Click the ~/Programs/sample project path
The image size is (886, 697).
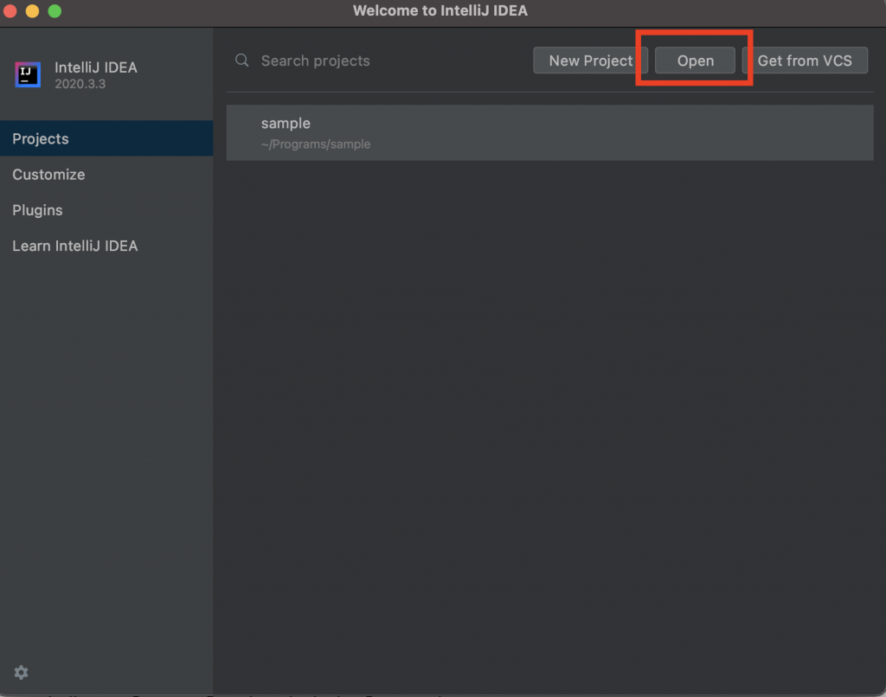click(x=316, y=144)
